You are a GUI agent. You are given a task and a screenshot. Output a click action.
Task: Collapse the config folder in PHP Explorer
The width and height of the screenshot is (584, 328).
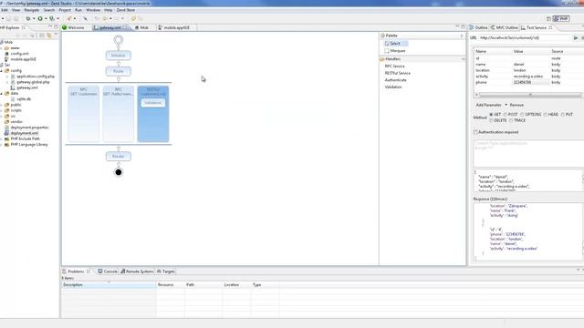pyautogui.click(x=2, y=71)
